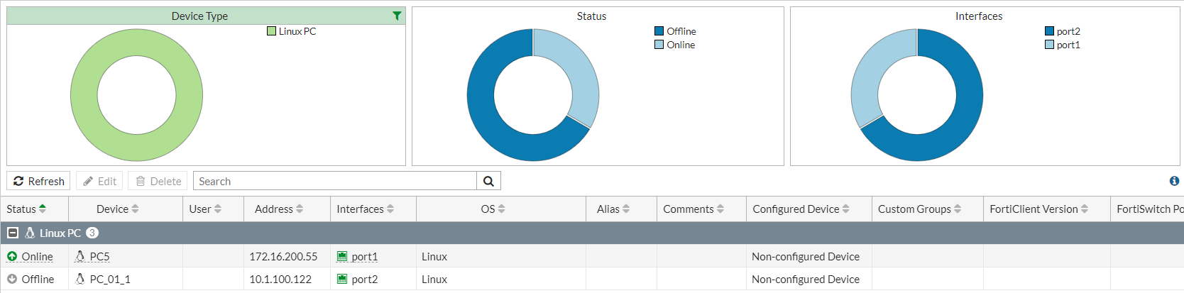Click the port1 legend swatch
The image size is (1184, 293).
click(x=1049, y=45)
